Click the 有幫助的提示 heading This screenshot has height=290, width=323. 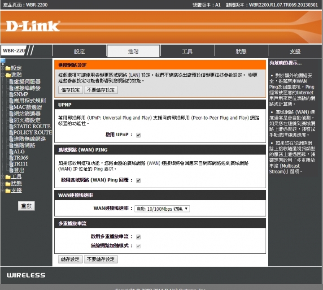point(285,63)
